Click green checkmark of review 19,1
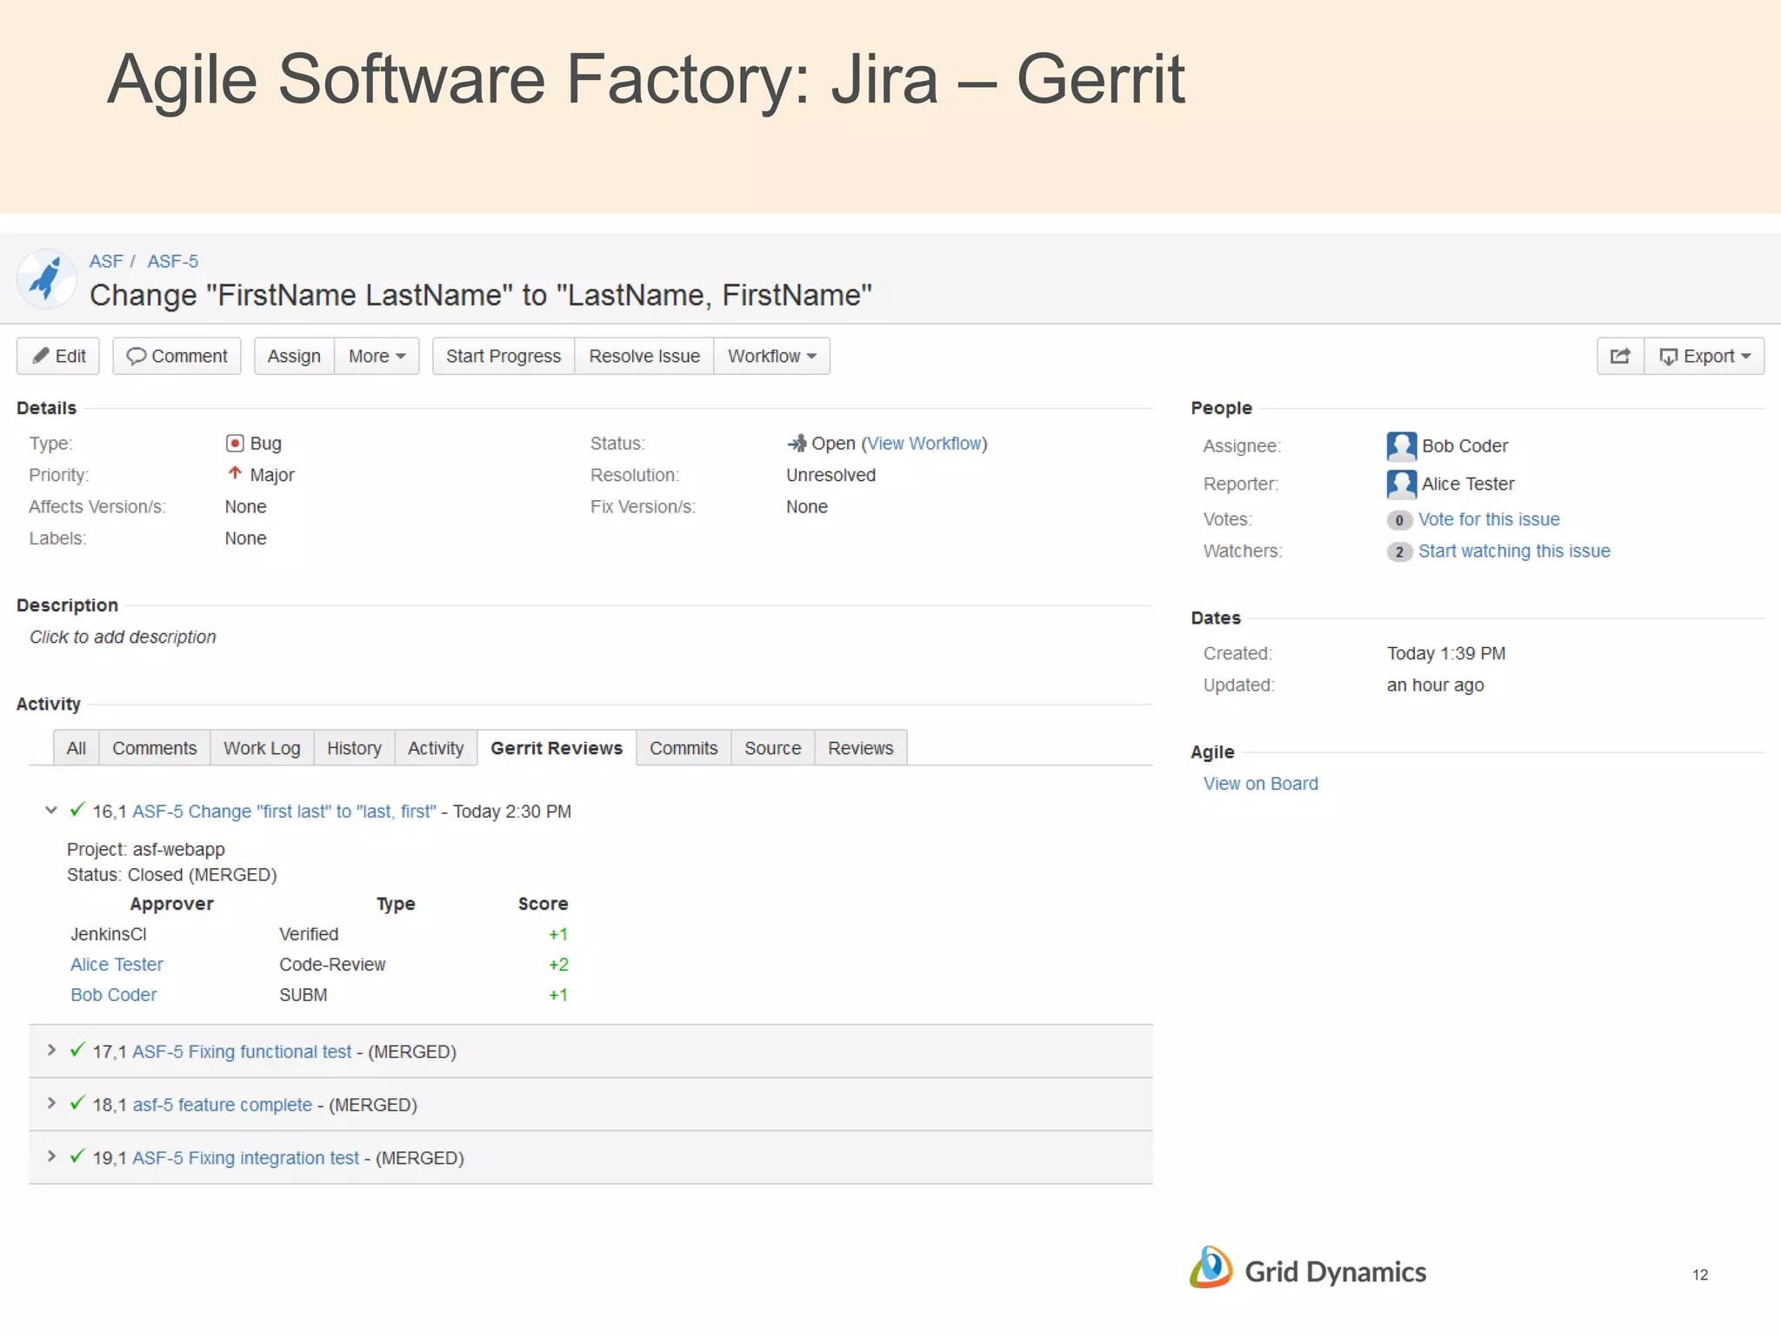The image size is (1781, 1336). click(x=77, y=1156)
